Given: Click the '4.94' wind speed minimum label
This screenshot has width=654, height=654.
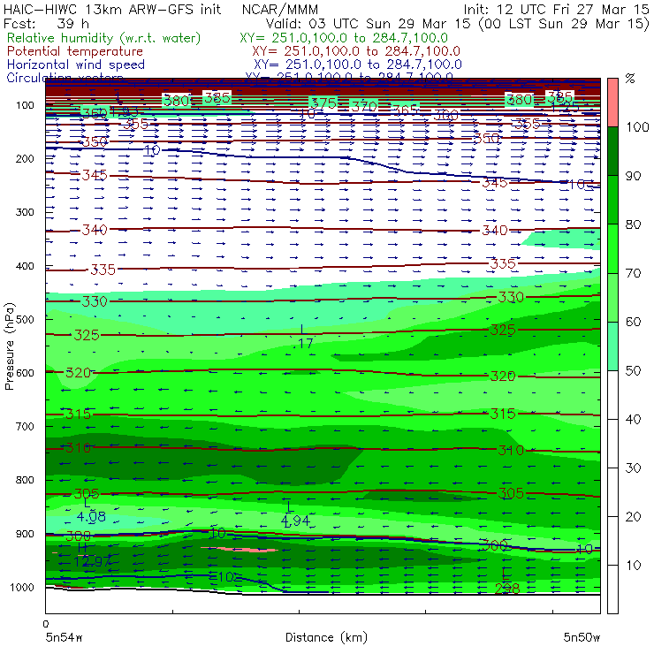Looking at the screenshot, I should [295, 521].
